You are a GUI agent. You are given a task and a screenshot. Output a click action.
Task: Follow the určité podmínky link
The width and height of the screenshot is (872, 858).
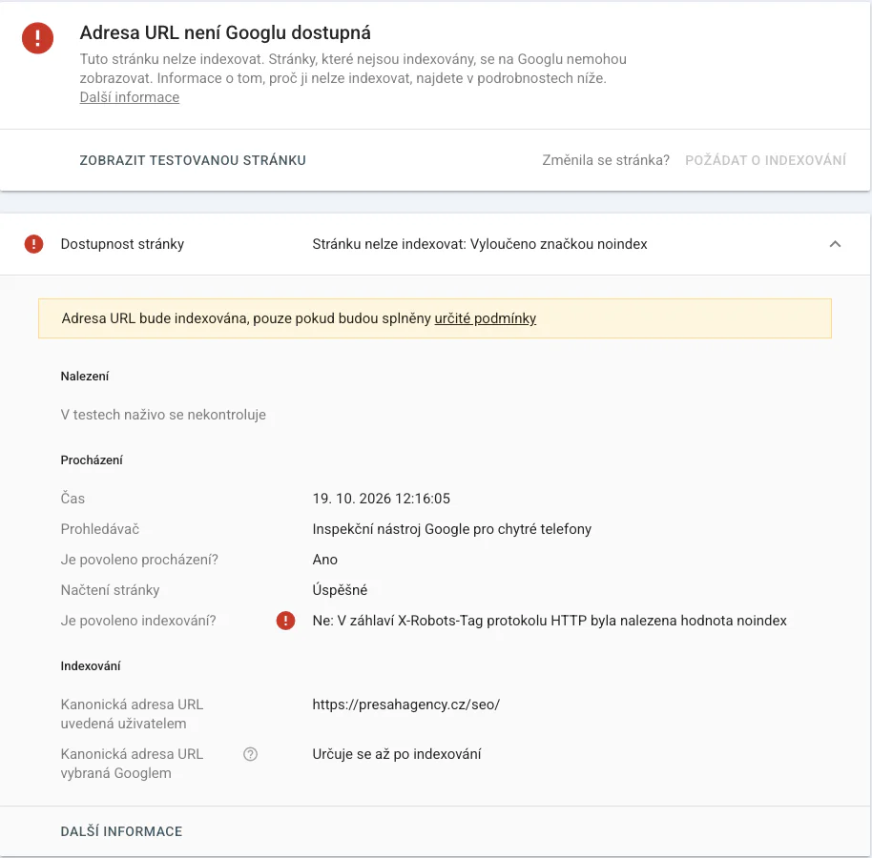[485, 318]
